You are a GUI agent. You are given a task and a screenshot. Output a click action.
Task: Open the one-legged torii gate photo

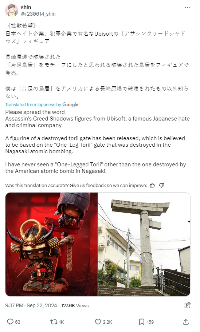click(144, 244)
